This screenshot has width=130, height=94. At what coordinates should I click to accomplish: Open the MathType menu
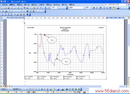pos(57,5)
